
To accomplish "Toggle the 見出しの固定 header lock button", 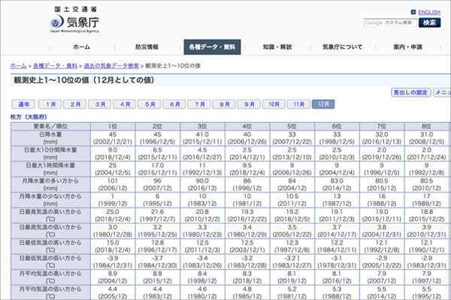I will click(411, 92).
